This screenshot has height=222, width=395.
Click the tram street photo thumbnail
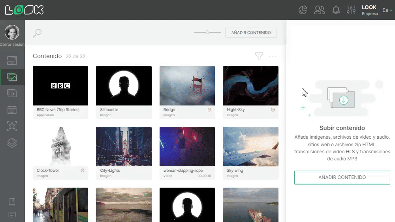point(60,205)
